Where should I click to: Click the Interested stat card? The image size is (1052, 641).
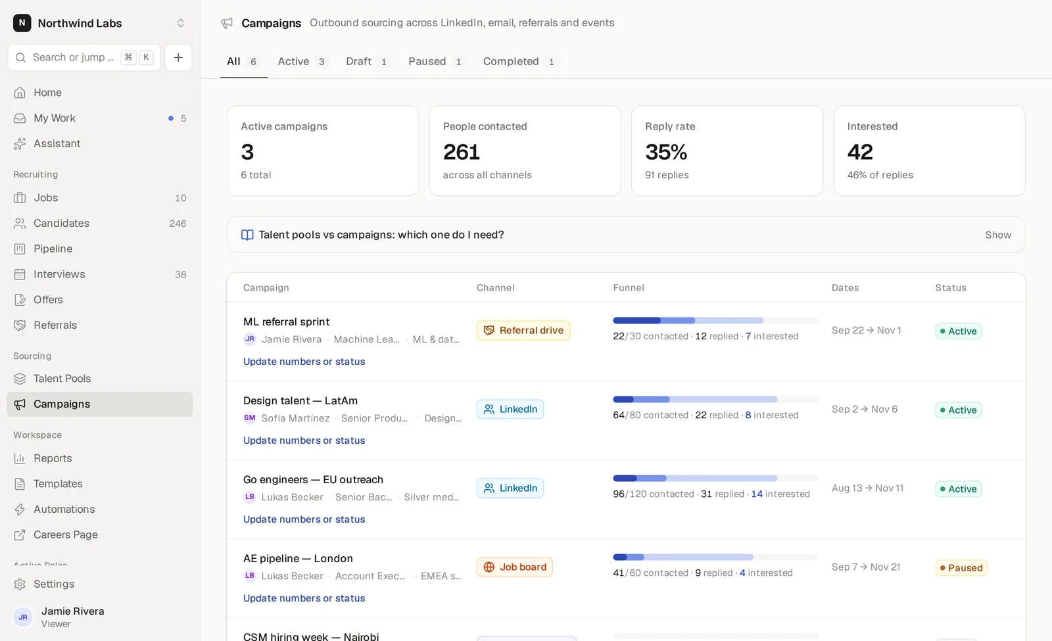(929, 151)
